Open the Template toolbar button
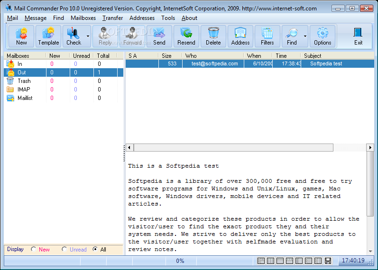Image resolution: width=378 pixels, height=270 pixels. coord(48,36)
